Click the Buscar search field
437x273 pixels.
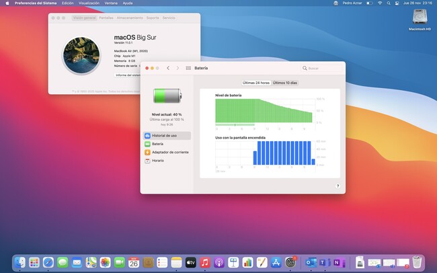(x=321, y=68)
